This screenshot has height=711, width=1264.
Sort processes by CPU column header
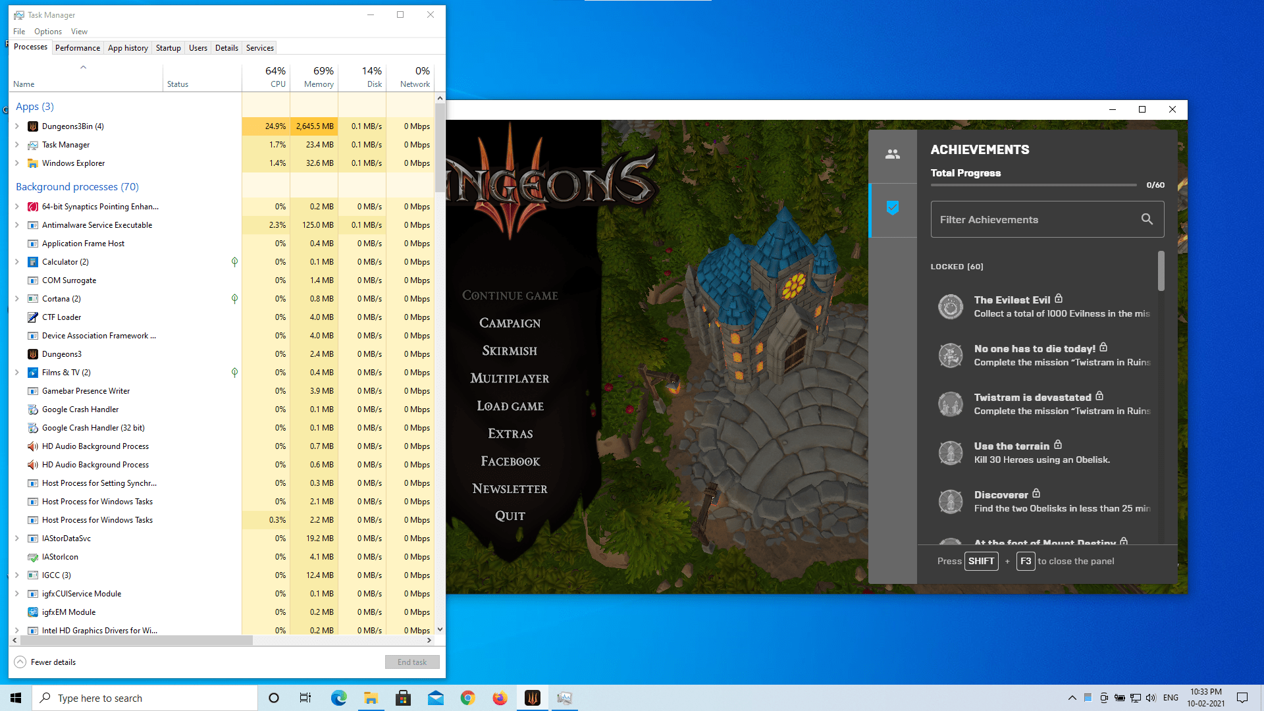[266, 77]
